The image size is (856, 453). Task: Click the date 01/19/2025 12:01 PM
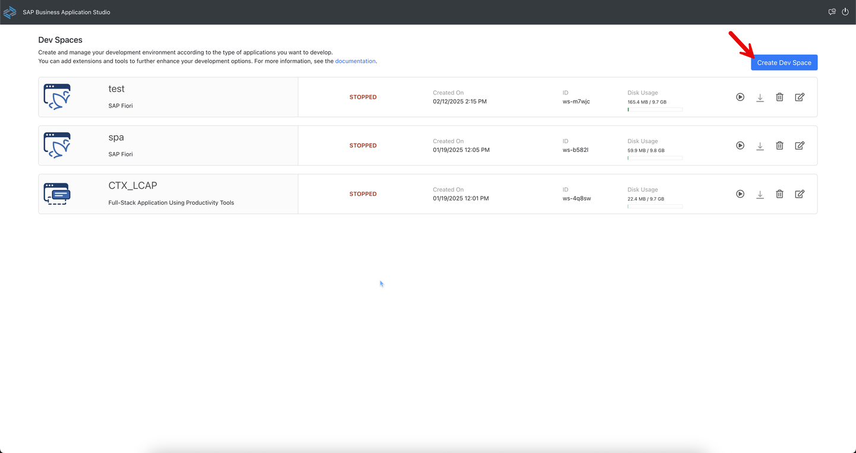[x=461, y=198]
